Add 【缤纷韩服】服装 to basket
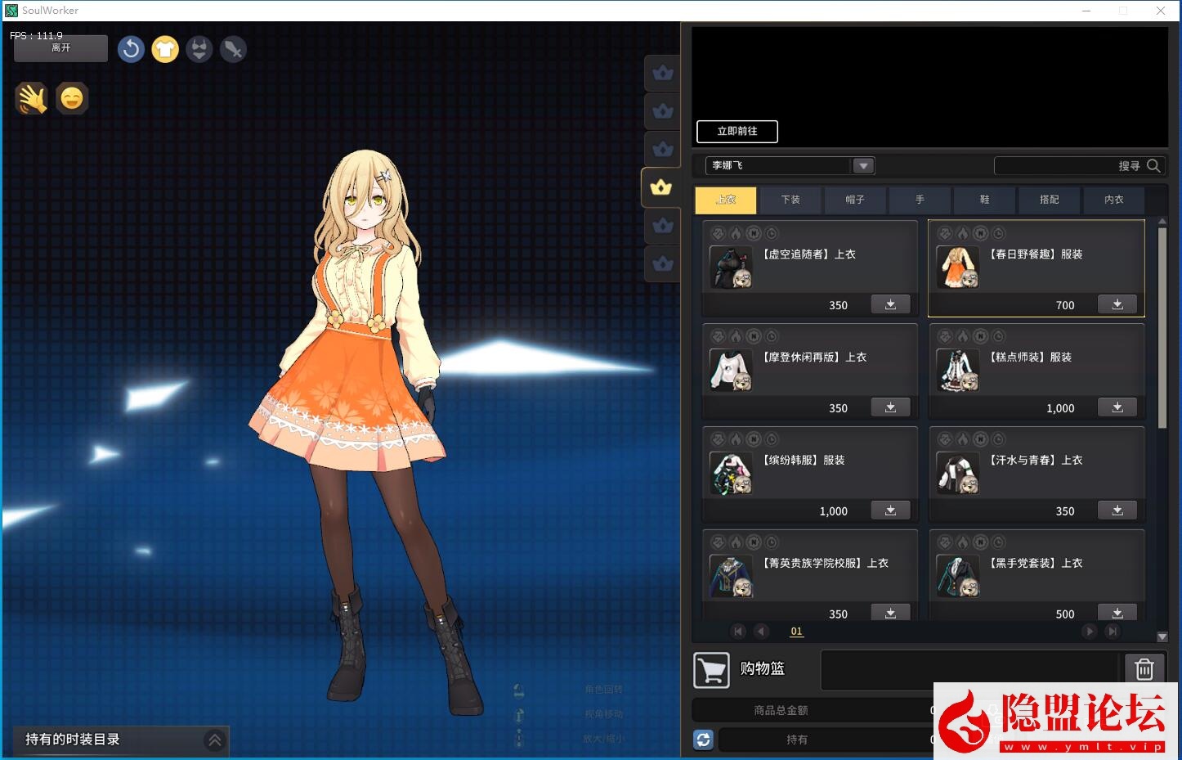 890,510
